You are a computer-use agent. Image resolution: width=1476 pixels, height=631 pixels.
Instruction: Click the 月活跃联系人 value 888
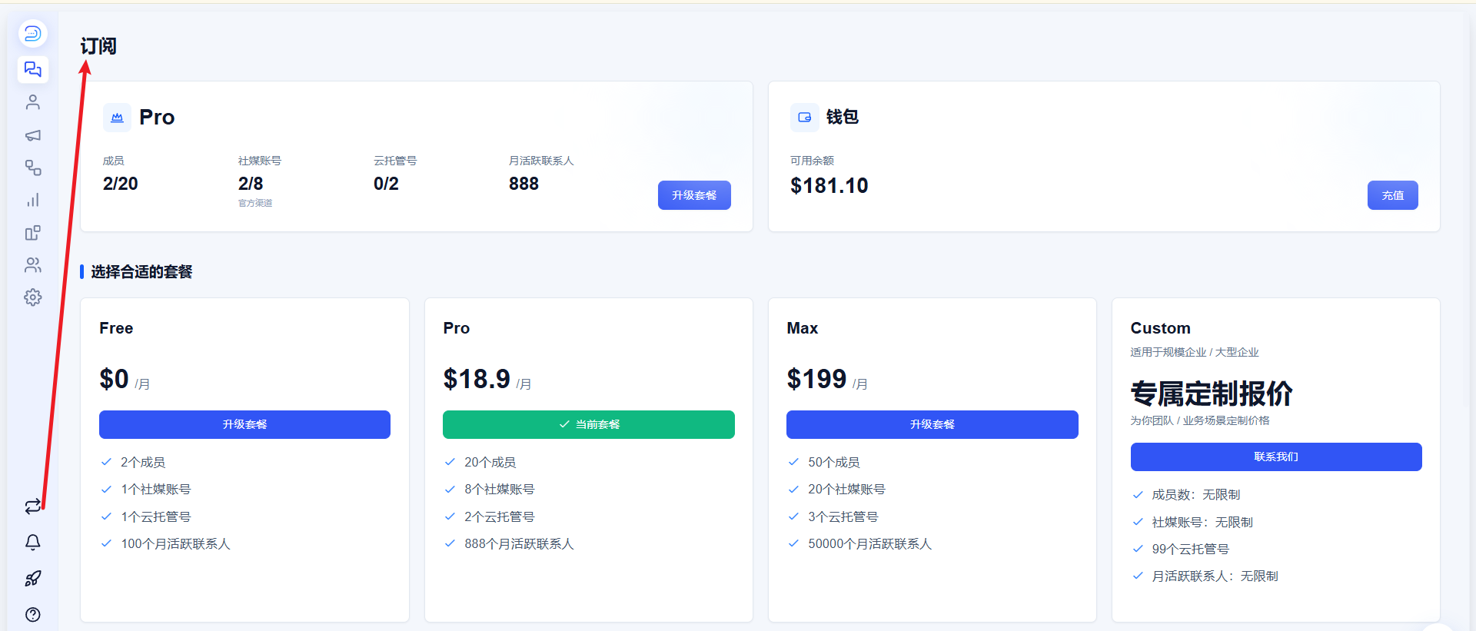coord(524,184)
